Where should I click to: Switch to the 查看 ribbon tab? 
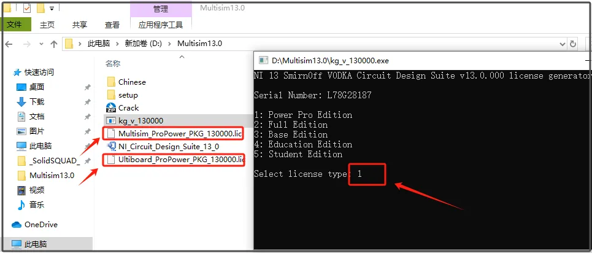(x=112, y=25)
